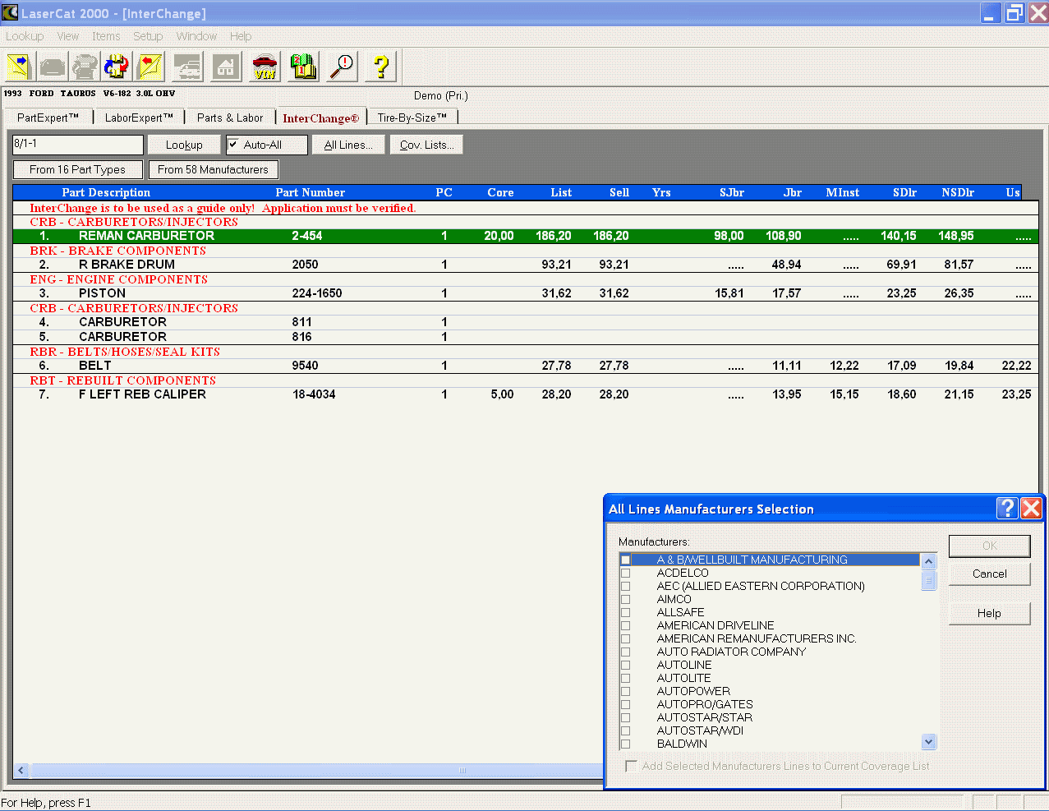The height and width of the screenshot is (811, 1049).
Task: Click the List column header
Action: tap(562, 192)
